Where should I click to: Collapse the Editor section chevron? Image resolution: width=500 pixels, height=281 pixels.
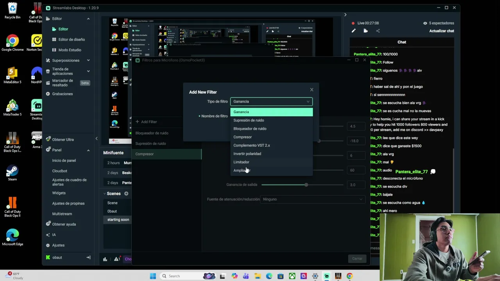tap(88, 19)
